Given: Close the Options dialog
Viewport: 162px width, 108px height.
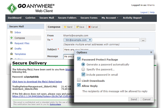Looking at the screenshot, I should pos(151,52).
